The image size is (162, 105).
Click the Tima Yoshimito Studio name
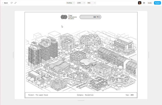tap(72, 17)
